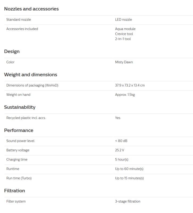The image size is (193, 213).
Task: Click the Up to 60 minute(s) runtime value
Action: pyautogui.click(x=129, y=169)
